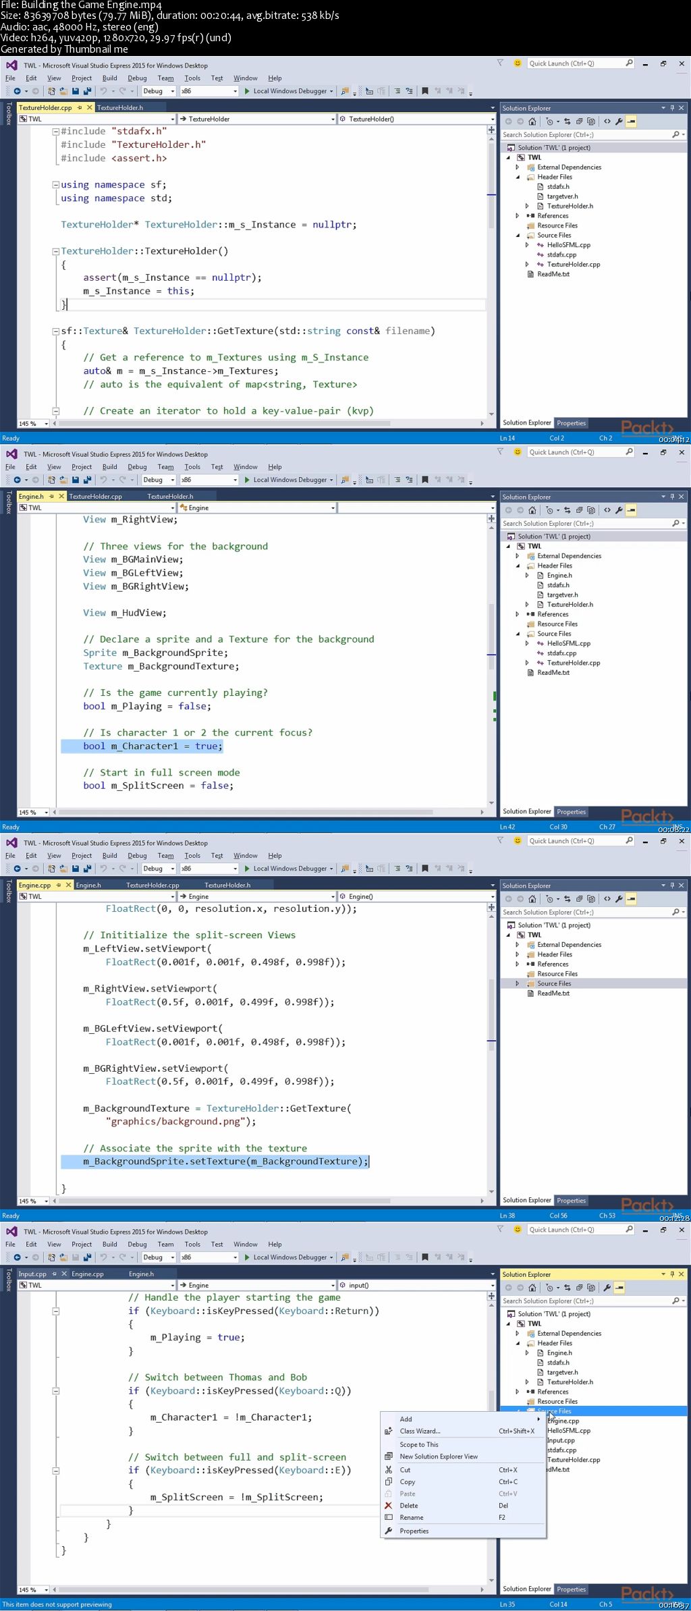Image resolution: width=691 pixels, height=1611 pixels.
Task: Toggle Auto Hide pin on Solution Explorer in TextureHolder.cpp frame
Action: click(x=672, y=108)
